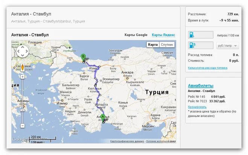Click the Денизли city label on map
The height and width of the screenshot is (155, 248).
84,112
